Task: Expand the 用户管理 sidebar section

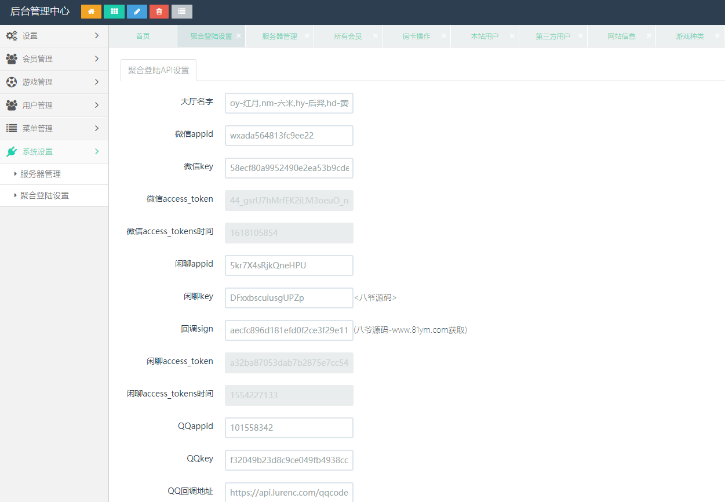Action: (x=54, y=106)
